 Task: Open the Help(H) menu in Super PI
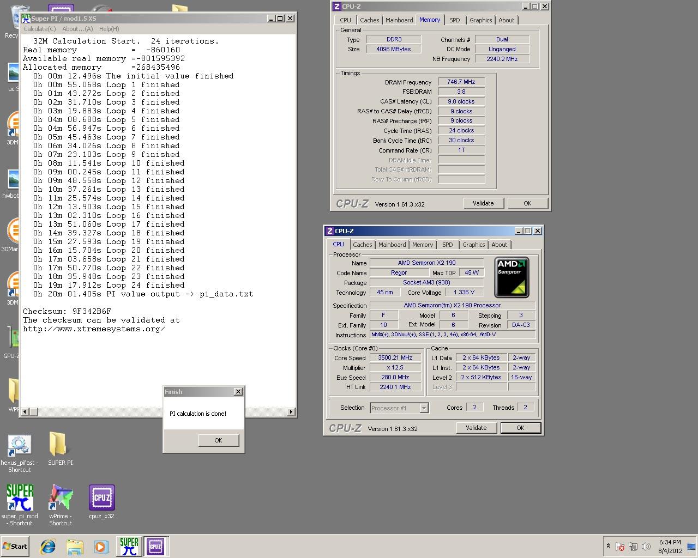coord(109,29)
